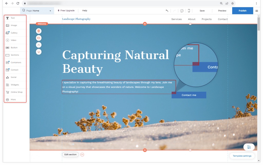The image size is (263, 165).
Task: Open the Help menu
Action: pos(84,11)
